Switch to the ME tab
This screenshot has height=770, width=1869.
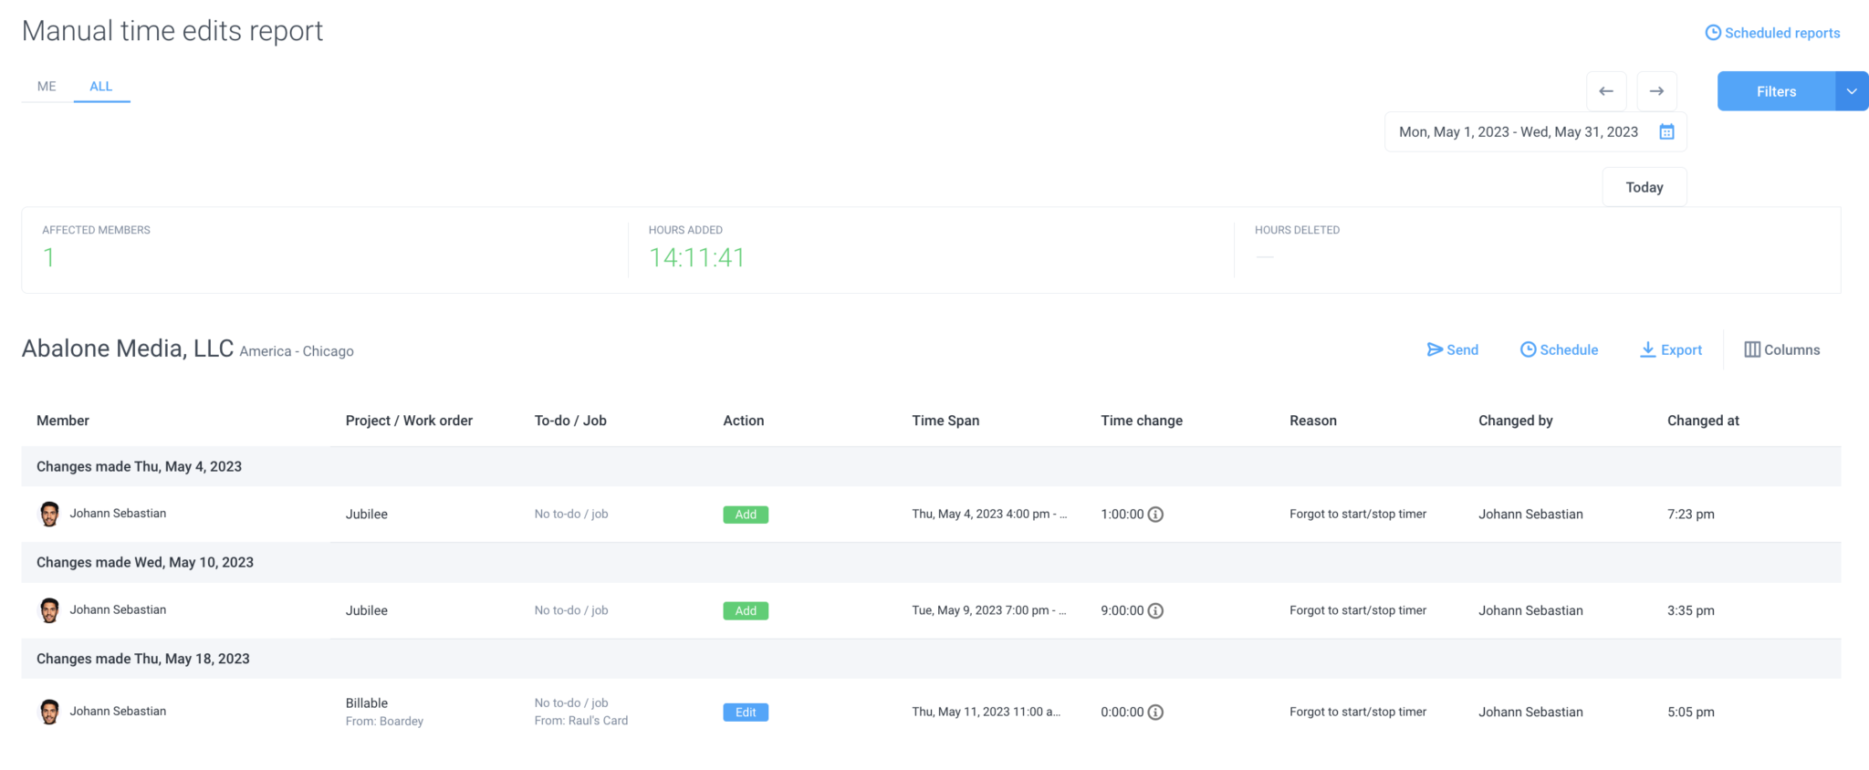coord(47,87)
